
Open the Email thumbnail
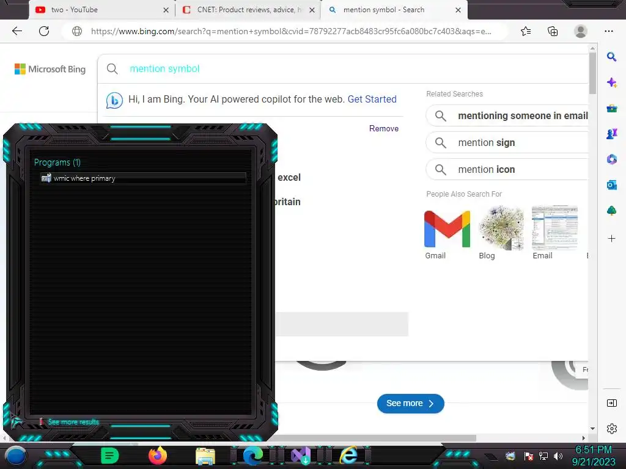coord(554,228)
